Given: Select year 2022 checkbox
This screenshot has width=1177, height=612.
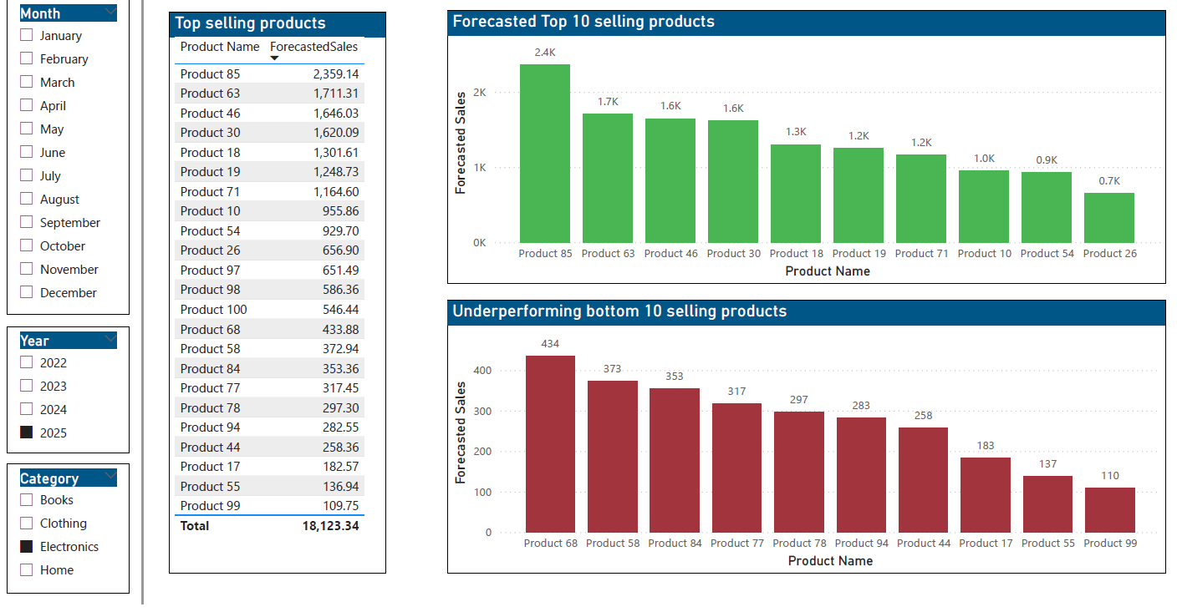Looking at the screenshot, I should point(27,362).
